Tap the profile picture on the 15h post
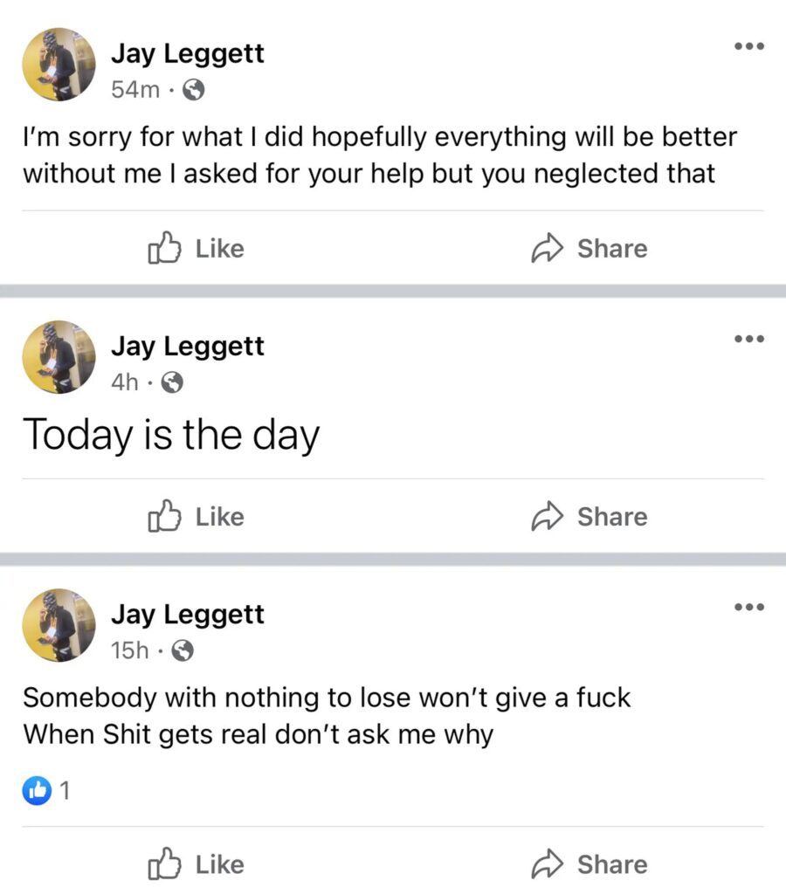Image resolution: width=786 pixels, height=894 pixels. pos(59,625)
